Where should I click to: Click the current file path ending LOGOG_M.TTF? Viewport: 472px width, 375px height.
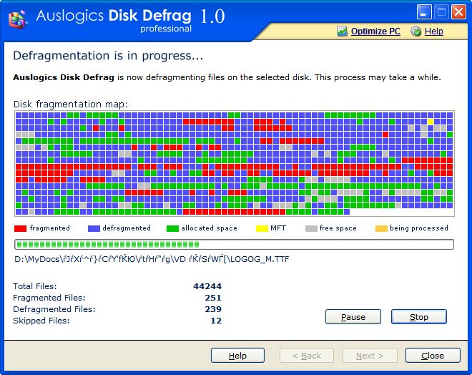(x=152, y=259)
